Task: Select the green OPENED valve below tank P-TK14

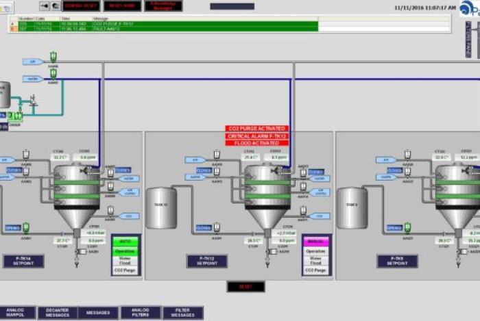Action: pos(26,227)
